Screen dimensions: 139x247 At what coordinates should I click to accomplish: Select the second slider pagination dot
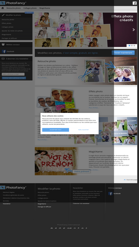tap(132, 46)
